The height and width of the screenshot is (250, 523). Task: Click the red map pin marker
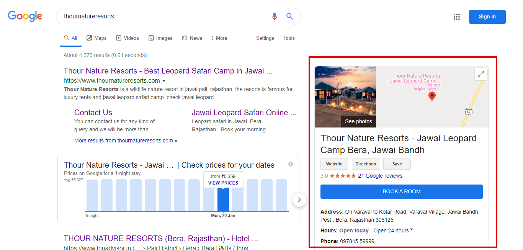pos(432,96)
